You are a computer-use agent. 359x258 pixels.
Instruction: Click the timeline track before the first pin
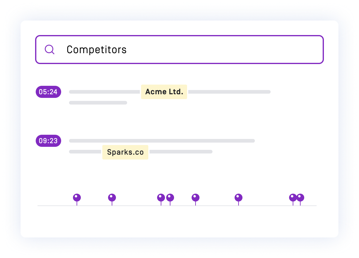tap(55, 206)
